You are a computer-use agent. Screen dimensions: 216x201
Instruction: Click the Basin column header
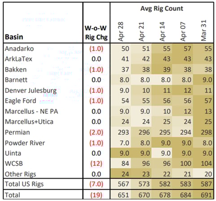[x=14, y=37]
